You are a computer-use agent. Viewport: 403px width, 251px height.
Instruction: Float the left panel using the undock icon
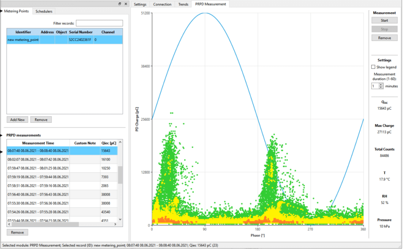coord(120,4)
